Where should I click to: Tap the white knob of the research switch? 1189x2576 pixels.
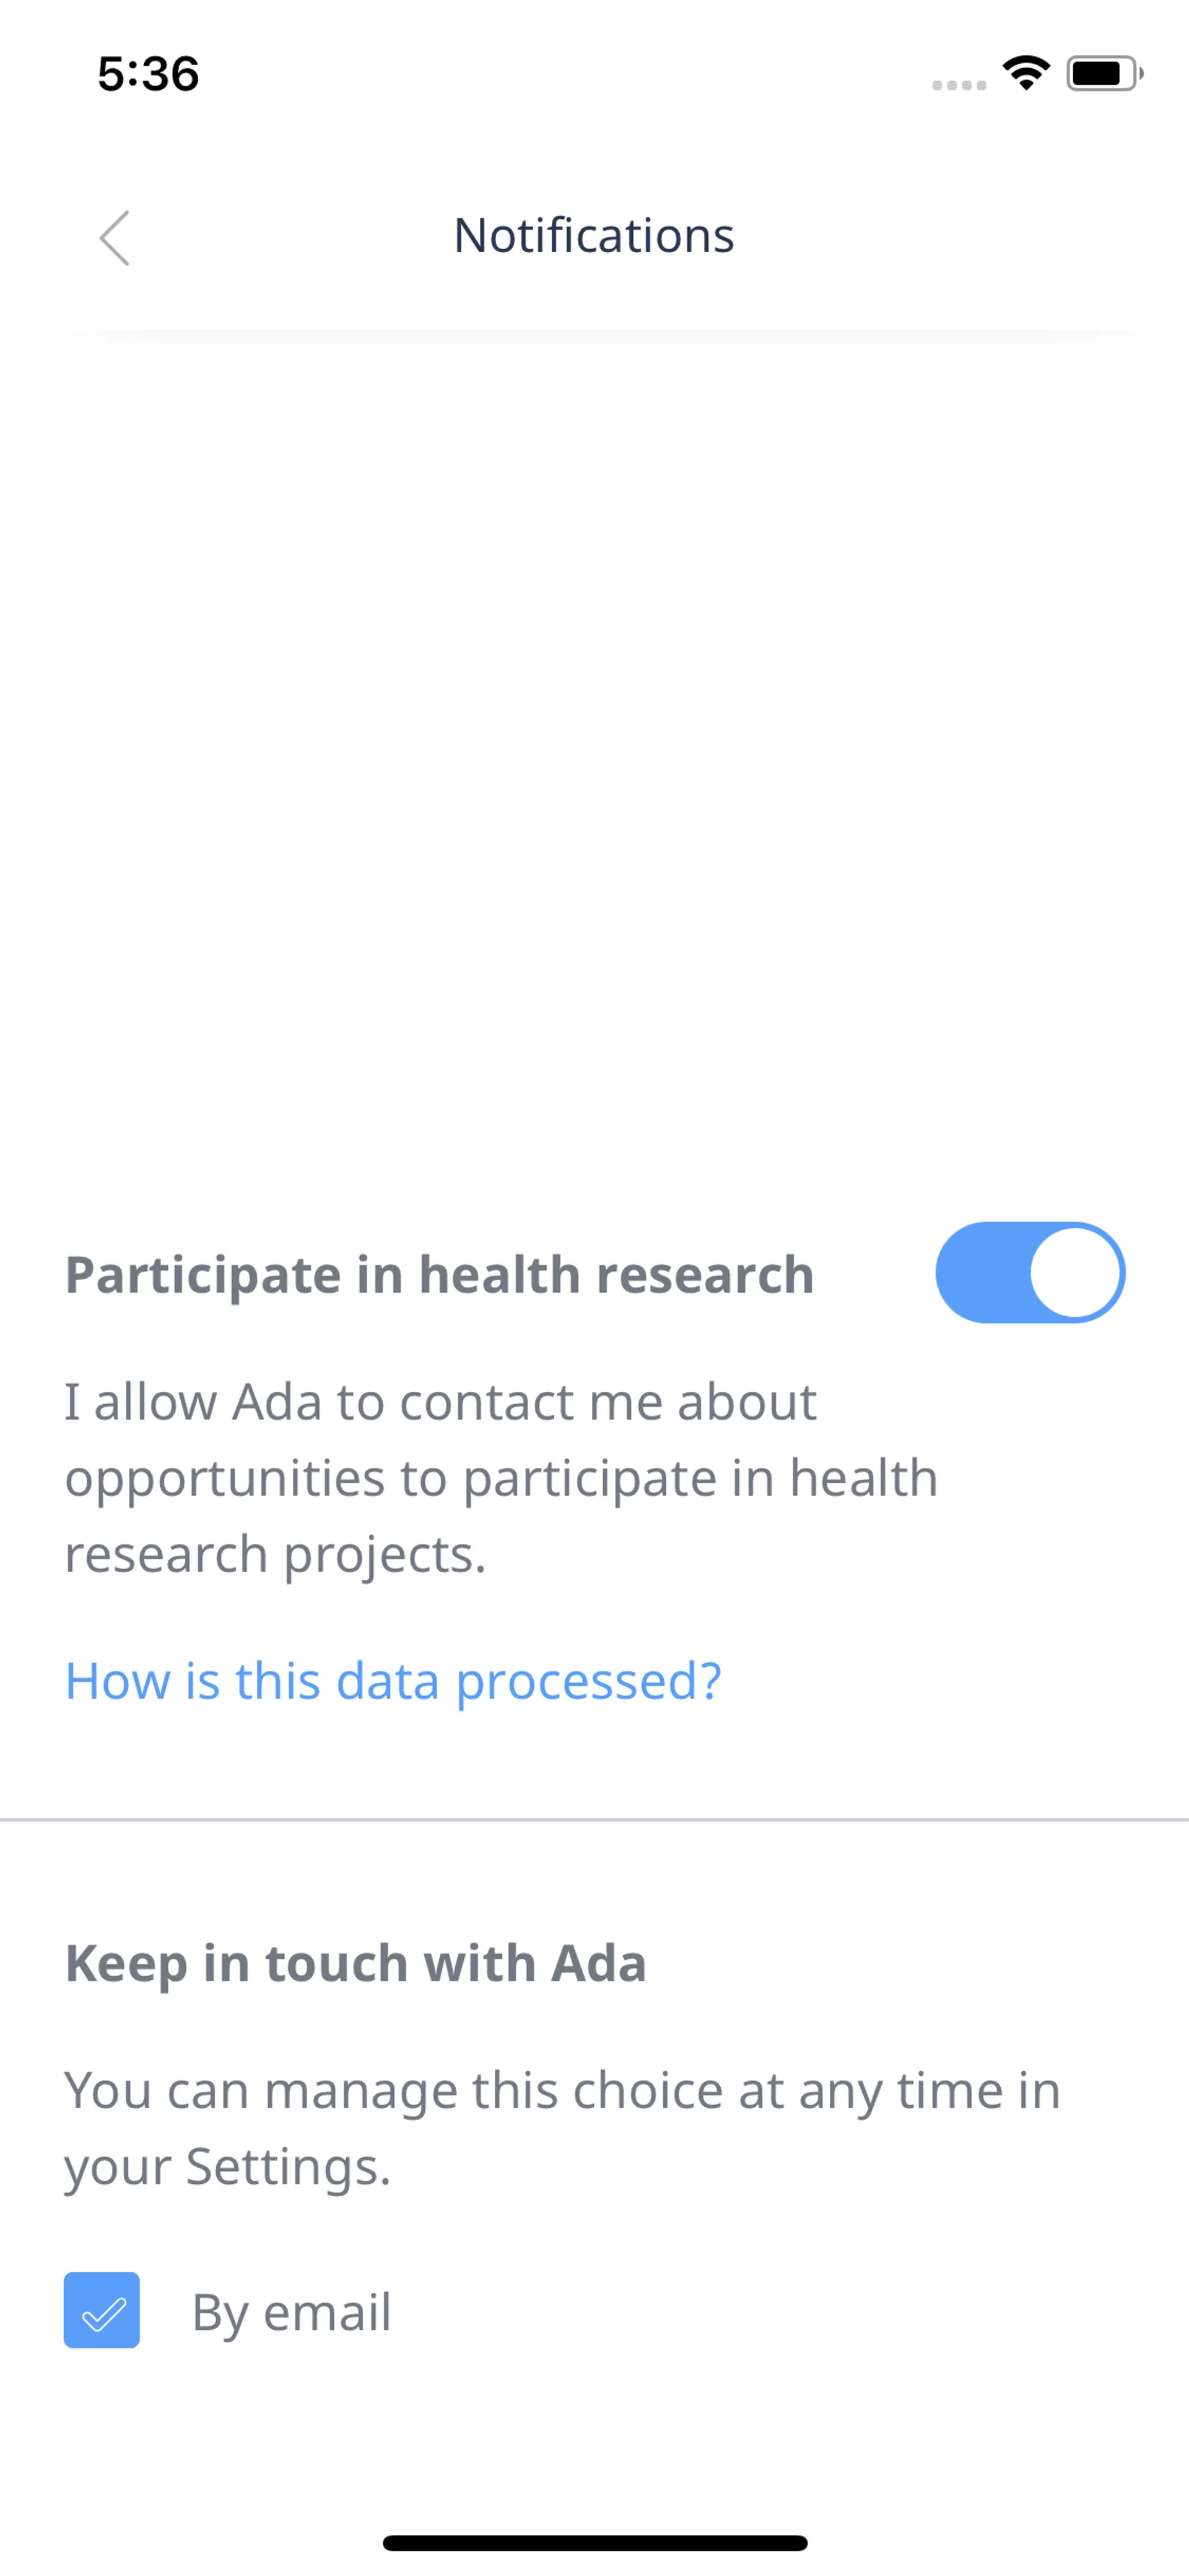point(1075,1272)
